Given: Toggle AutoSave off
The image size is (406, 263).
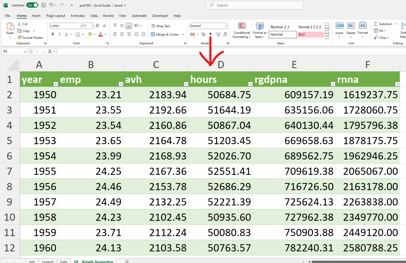Looking at the screenshot, I should (32, 5).
